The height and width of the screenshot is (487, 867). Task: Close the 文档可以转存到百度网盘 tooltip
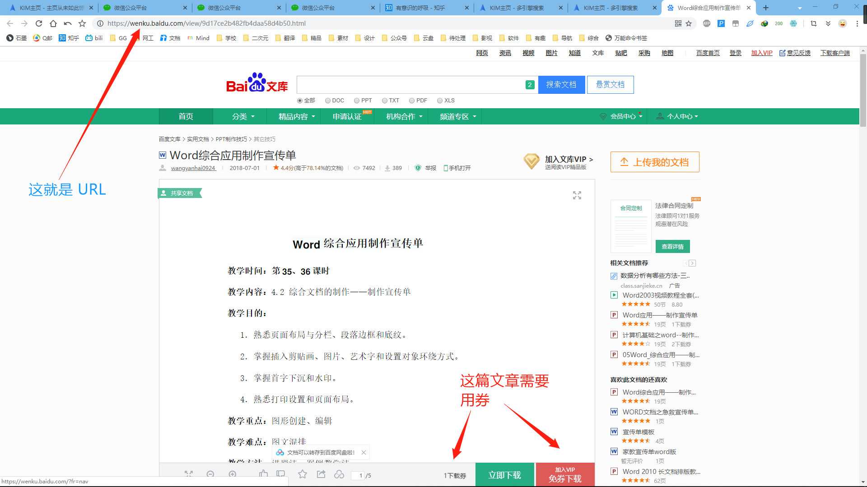pyautogui.click(x=364, y=452)
